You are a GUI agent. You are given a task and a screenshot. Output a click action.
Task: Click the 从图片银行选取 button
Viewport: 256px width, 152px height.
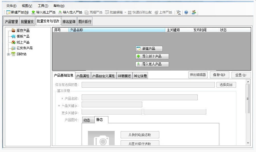[x=140, y=143]
